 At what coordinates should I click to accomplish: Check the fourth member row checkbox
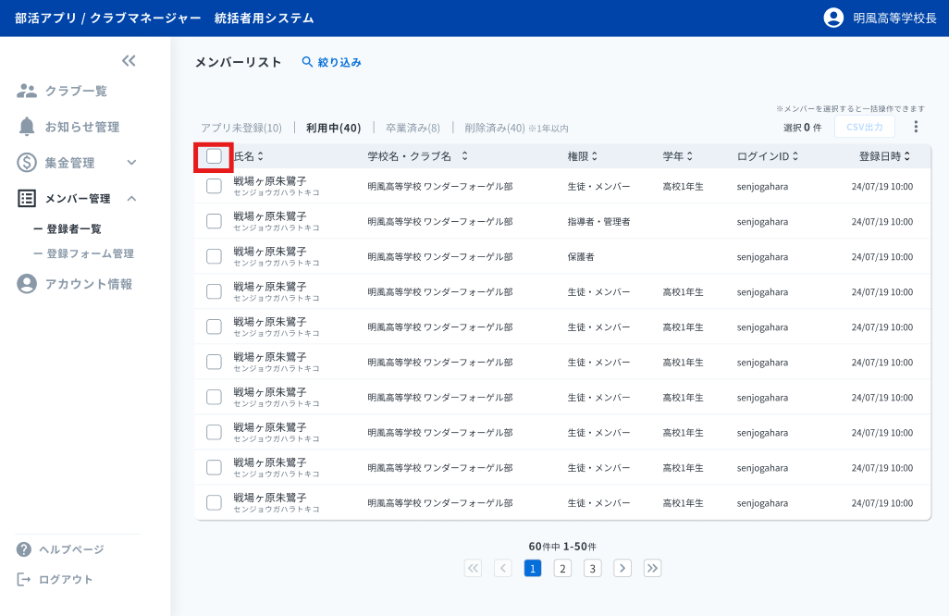point(214,291)
